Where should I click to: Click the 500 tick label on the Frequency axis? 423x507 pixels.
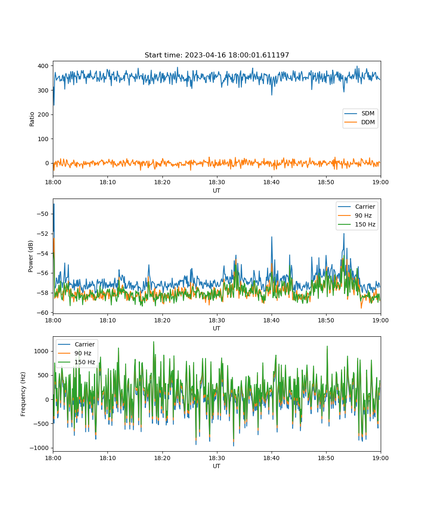coord(44,375)
